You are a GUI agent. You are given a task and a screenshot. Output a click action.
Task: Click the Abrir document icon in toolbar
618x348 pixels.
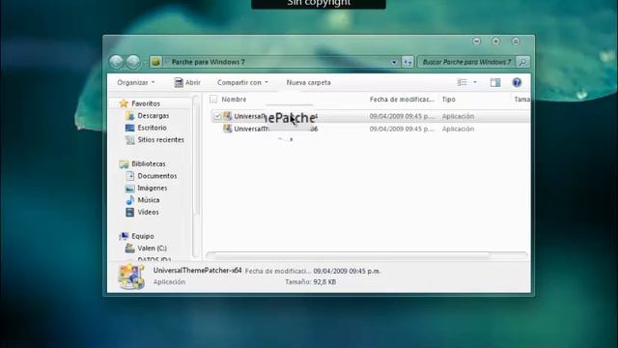179,82
